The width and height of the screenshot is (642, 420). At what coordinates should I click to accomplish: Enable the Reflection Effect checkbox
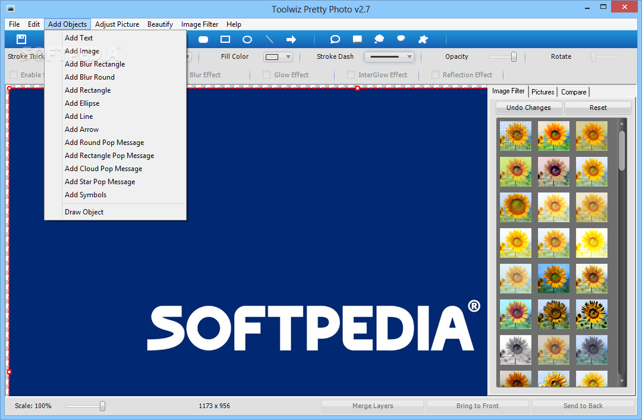(x=435, y=74)
